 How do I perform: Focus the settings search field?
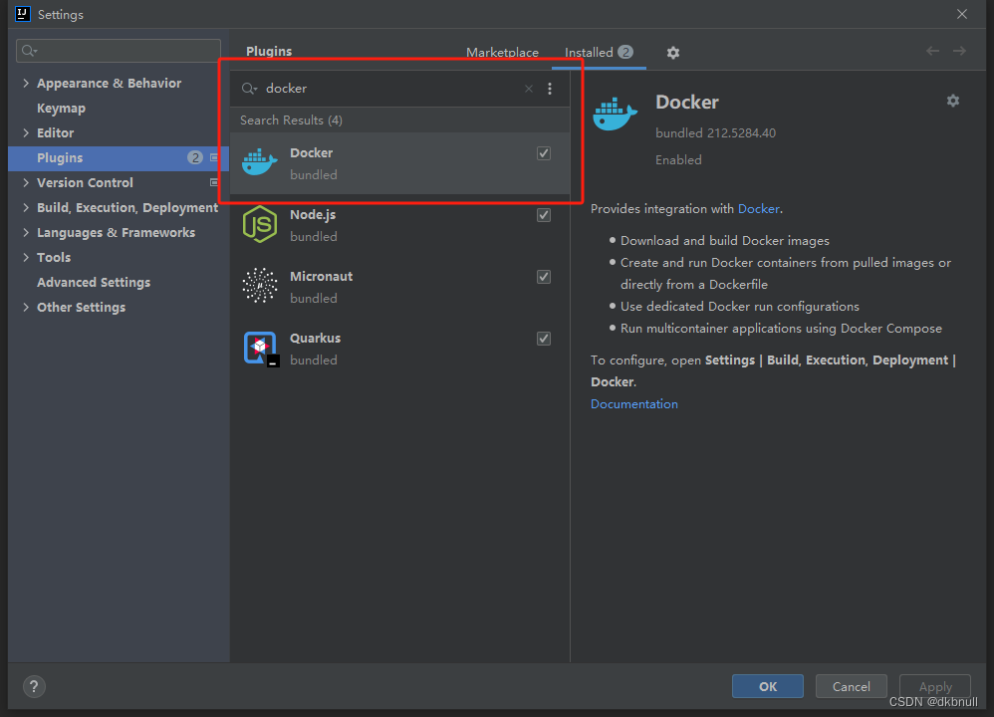point(119,51)
